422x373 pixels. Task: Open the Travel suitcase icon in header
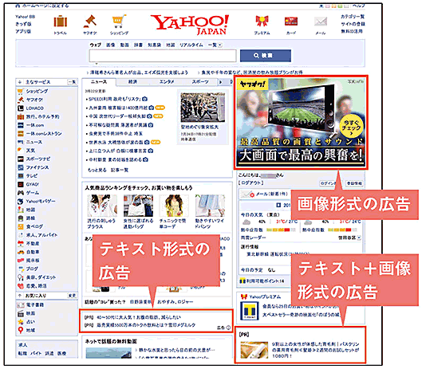tap(61, 22)
